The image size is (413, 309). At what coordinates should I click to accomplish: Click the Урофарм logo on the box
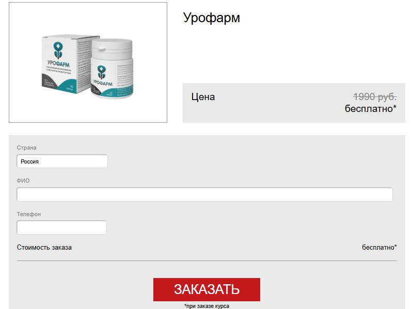pos(58,55)
